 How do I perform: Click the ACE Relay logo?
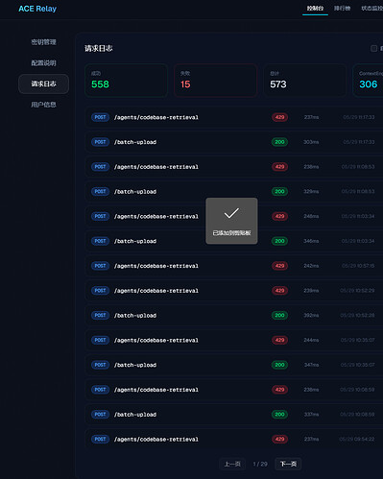tap(37, 9)
